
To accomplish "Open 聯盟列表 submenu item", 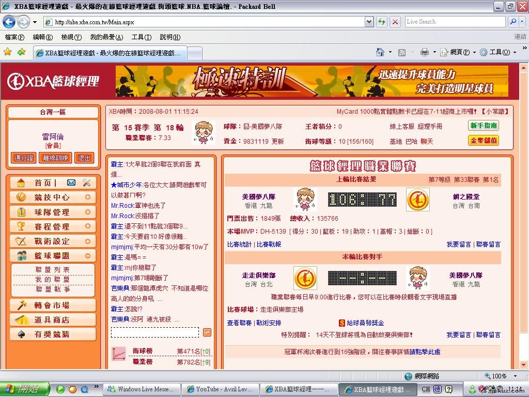I will 53,270.
